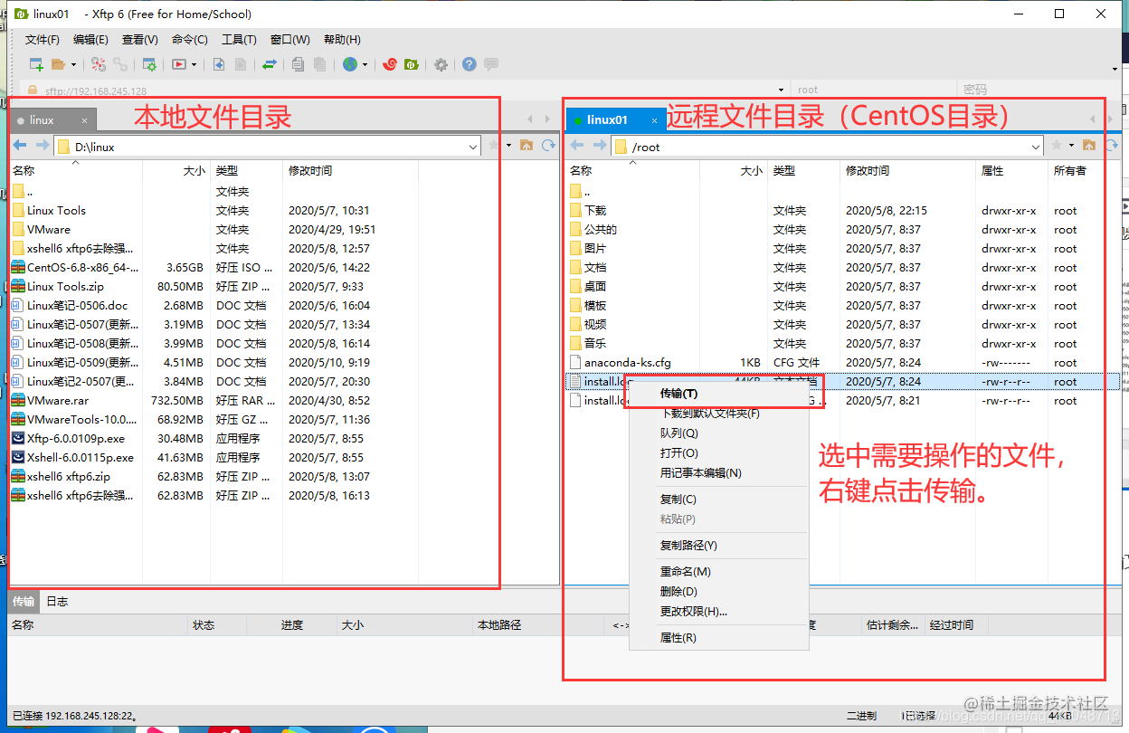This screenshot has width=1129, height=733.
Task: Click the upload-to-right transfer icon
Action: (241, 64)
